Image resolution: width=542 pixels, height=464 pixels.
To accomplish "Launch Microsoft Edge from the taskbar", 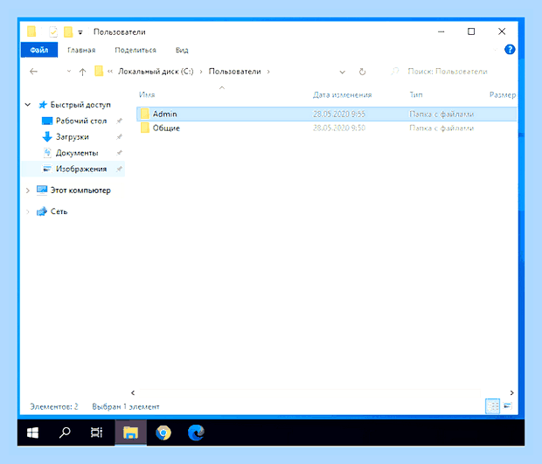I will (196, 433).
